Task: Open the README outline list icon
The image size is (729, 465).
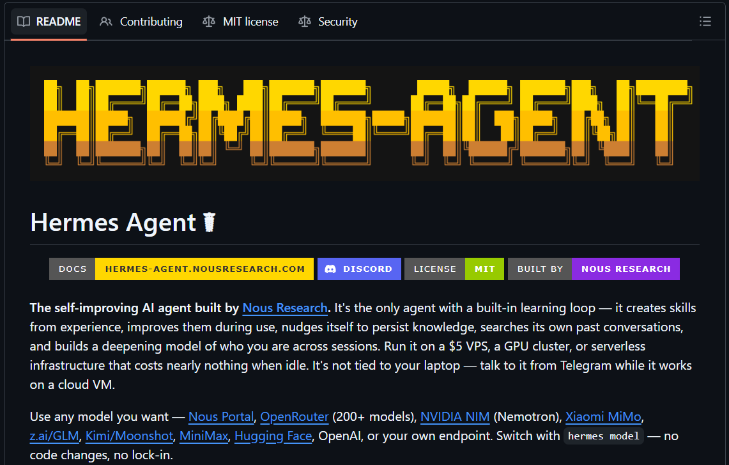Action: pos(705,21)
